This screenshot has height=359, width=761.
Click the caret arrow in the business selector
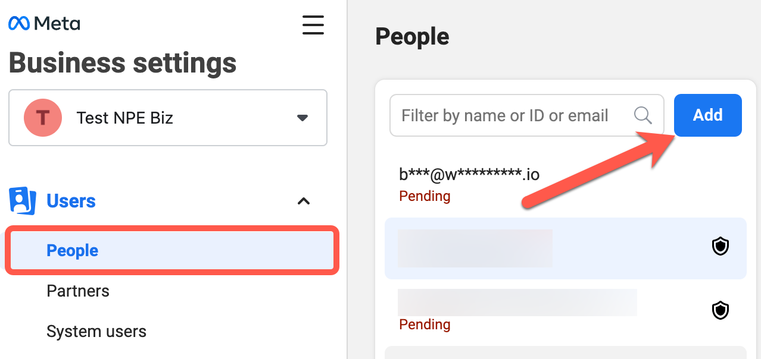click(x=302, y=118)
